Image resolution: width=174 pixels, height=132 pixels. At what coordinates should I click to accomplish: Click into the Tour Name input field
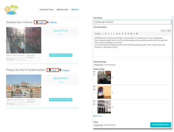click(132, 22)
